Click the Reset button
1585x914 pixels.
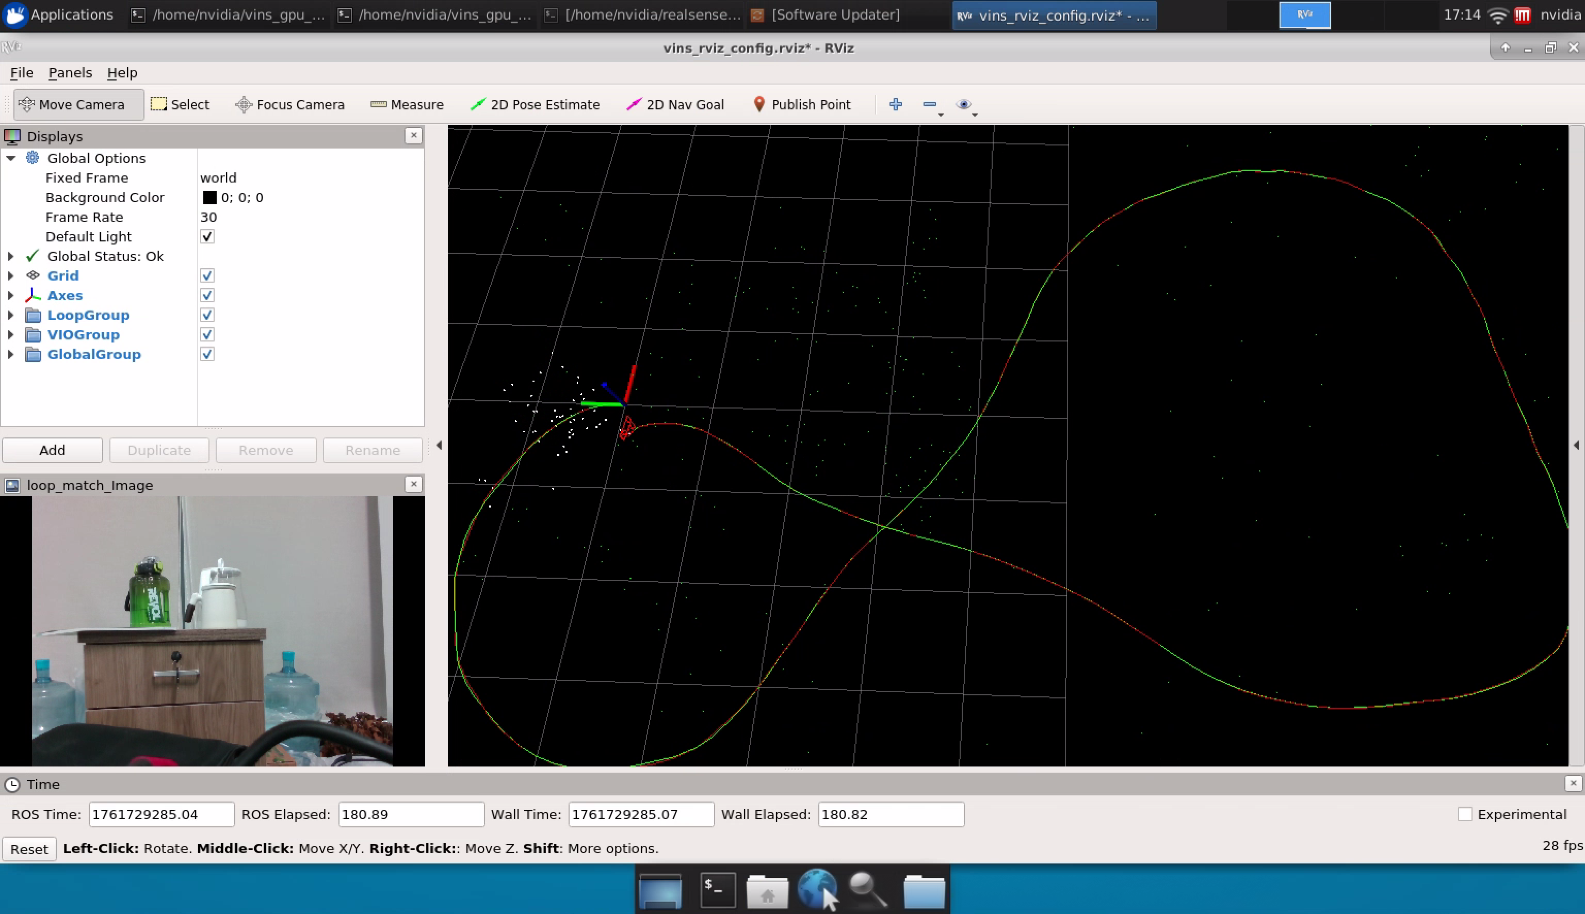[x=29, y=848]
